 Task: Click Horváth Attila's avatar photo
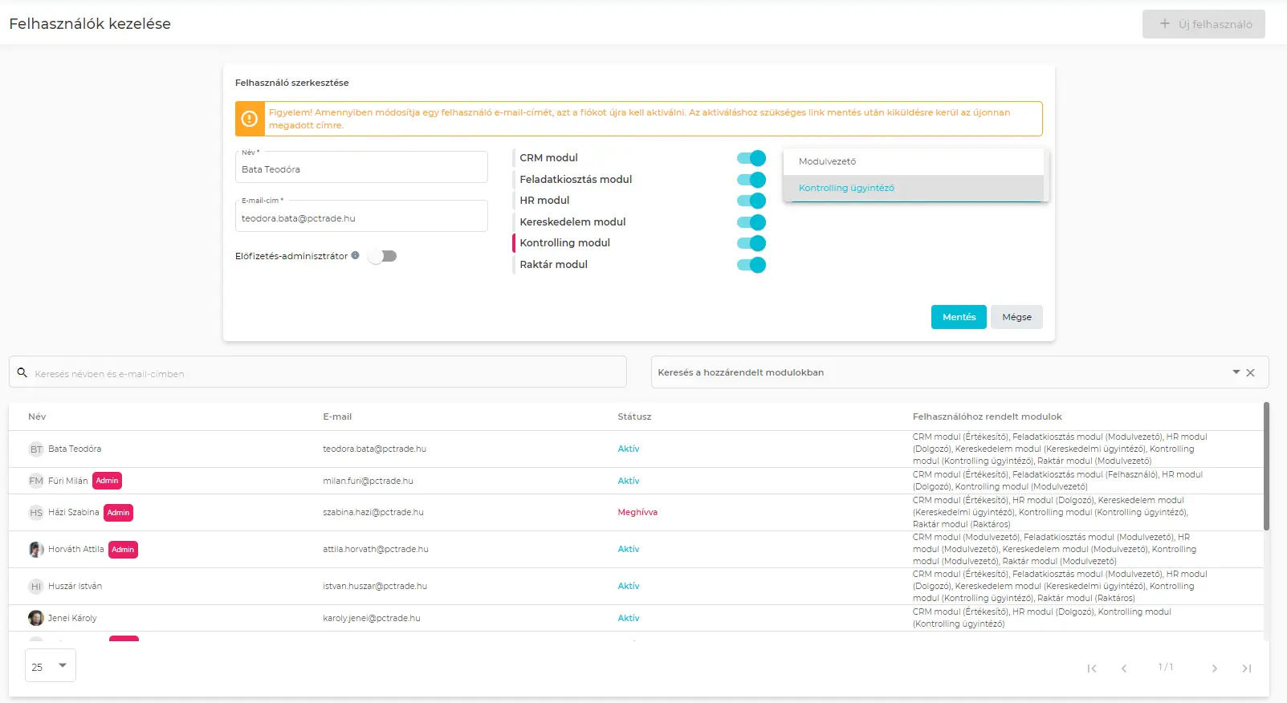[36, 550]
